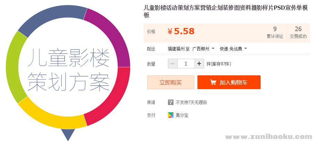Click the 7-day return policy icon
The image size is (313, 141).
170,102
